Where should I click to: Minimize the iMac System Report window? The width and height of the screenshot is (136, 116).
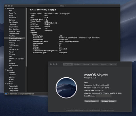pyautogui.click(x=9, y=6)
